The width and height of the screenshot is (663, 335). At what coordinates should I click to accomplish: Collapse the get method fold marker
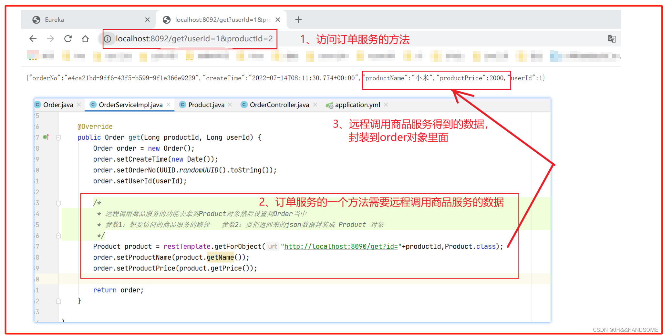pos(58,138)
